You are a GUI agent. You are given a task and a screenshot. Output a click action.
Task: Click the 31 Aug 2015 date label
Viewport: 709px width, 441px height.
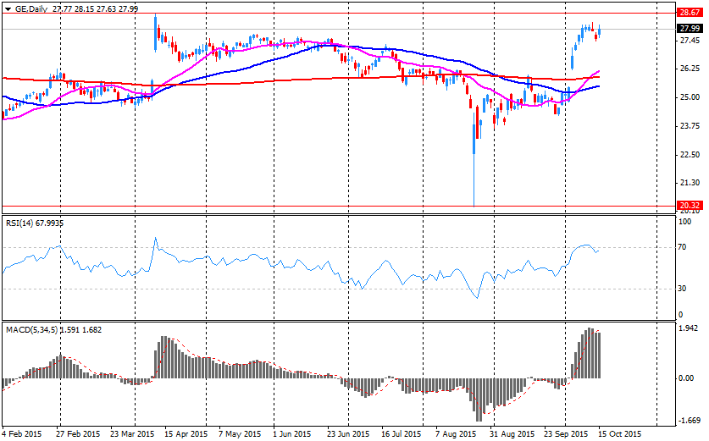click(512, 434)
